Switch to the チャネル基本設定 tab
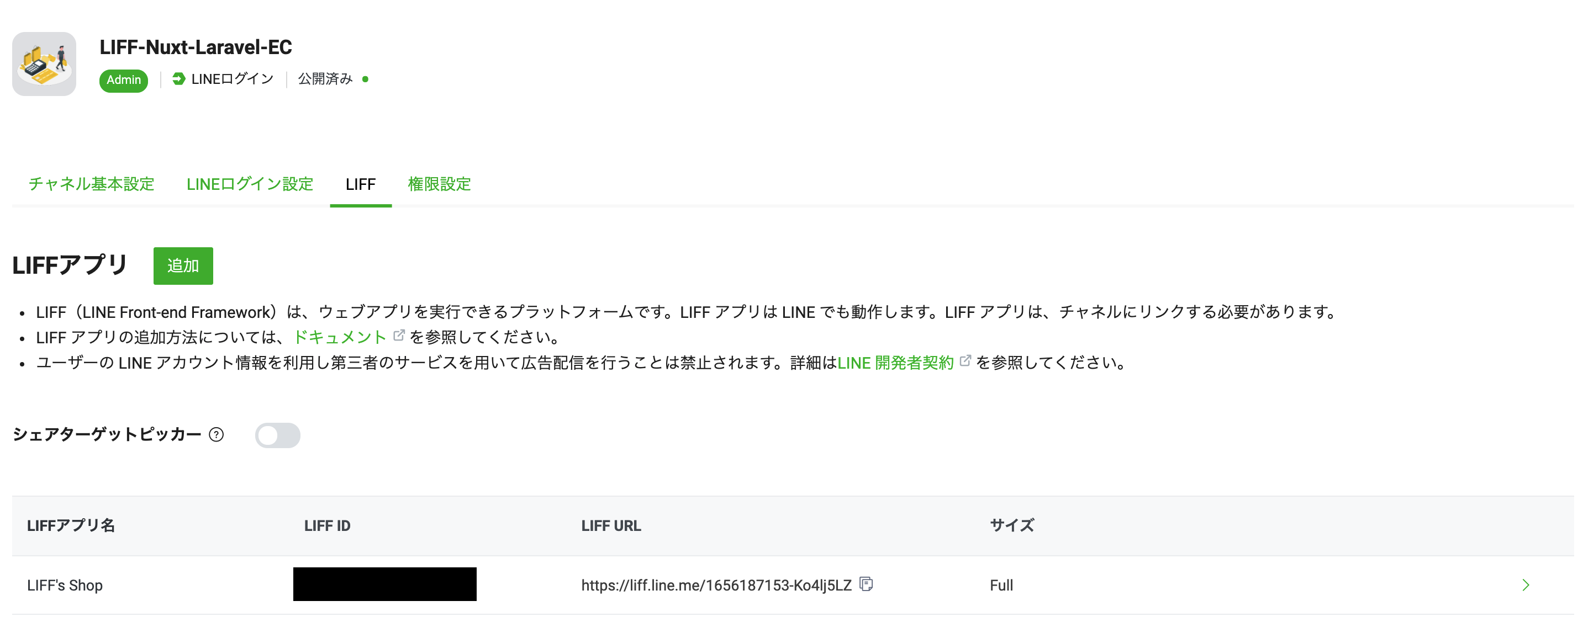Viewport: 1583px width, 638px height. click(x=91, y=184)
